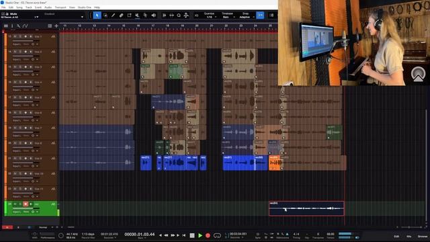Image resolution: width=430 pixels, height=242 pixels.
Task: Select the Split tool
Action: pos(129,15)
